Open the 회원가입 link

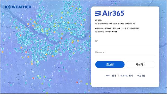141,76
